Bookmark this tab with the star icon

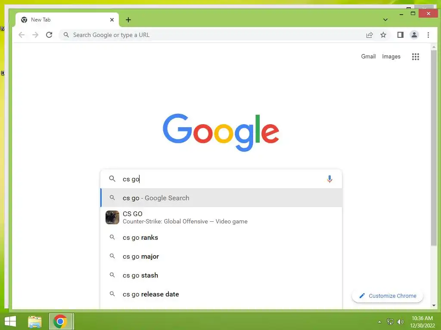point(383,35)
